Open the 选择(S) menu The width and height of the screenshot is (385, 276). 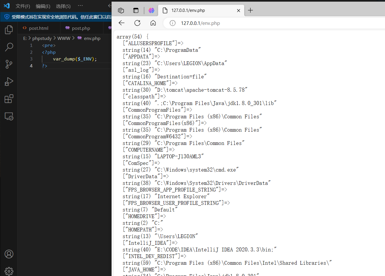point(63,6)
